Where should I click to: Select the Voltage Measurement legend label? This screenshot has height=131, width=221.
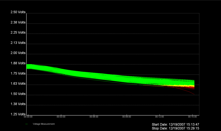tap(43, 124)
